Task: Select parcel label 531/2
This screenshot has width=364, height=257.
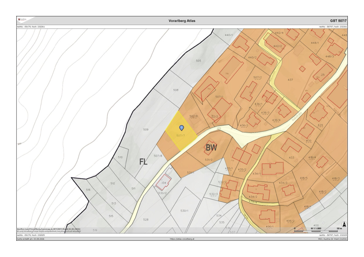Action: click(209, 160)
